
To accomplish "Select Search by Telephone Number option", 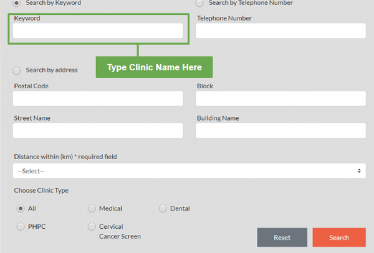I will click(x=199, y=3).
